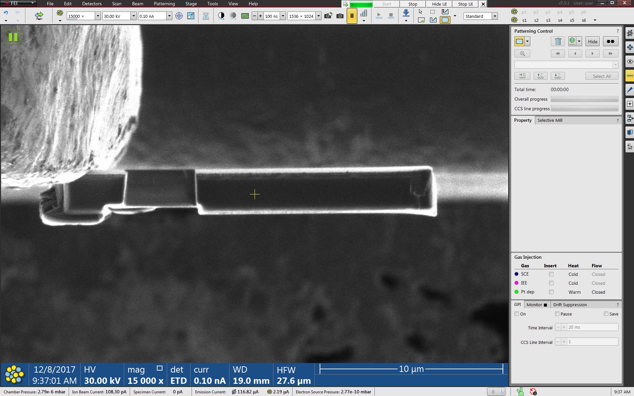This screenshot has width=634, height=396.
Task: Click the beam shift target icon
Action: 179,16
